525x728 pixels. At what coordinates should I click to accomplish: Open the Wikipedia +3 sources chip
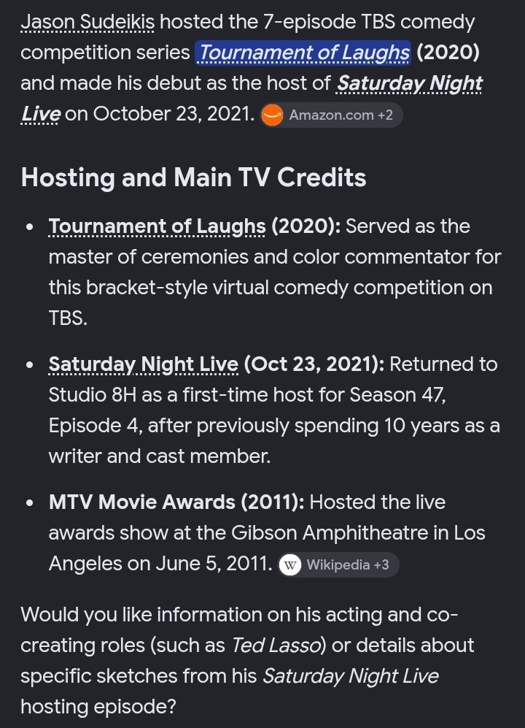click(338, 564)
